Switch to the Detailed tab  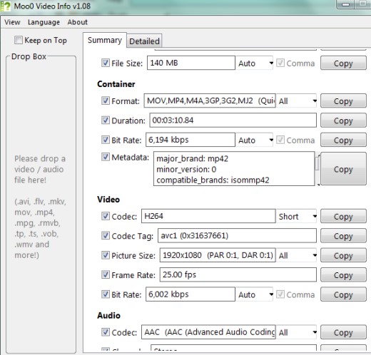pyautogui.click(x=144, y=41)
